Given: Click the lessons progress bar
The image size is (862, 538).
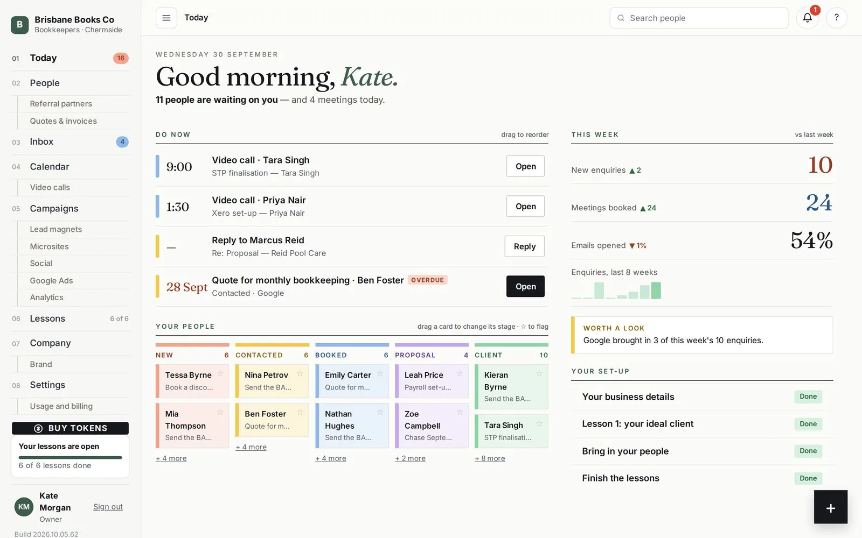Looking at the screenshot, I should [70, 457].
